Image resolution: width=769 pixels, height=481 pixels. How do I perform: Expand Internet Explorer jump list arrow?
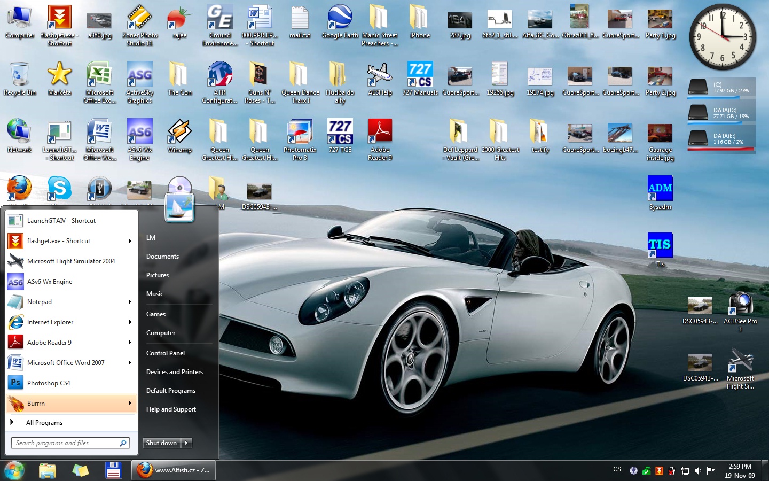click(130, 322)
